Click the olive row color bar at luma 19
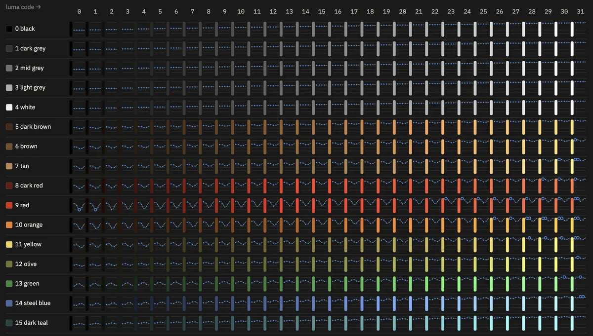 click(378, 264)
